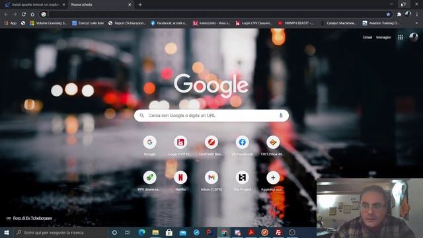The width and height of the screenshot is (423, 238).
Task: Open Adobe Acrobat from taskbar
Action: (251, 232)
